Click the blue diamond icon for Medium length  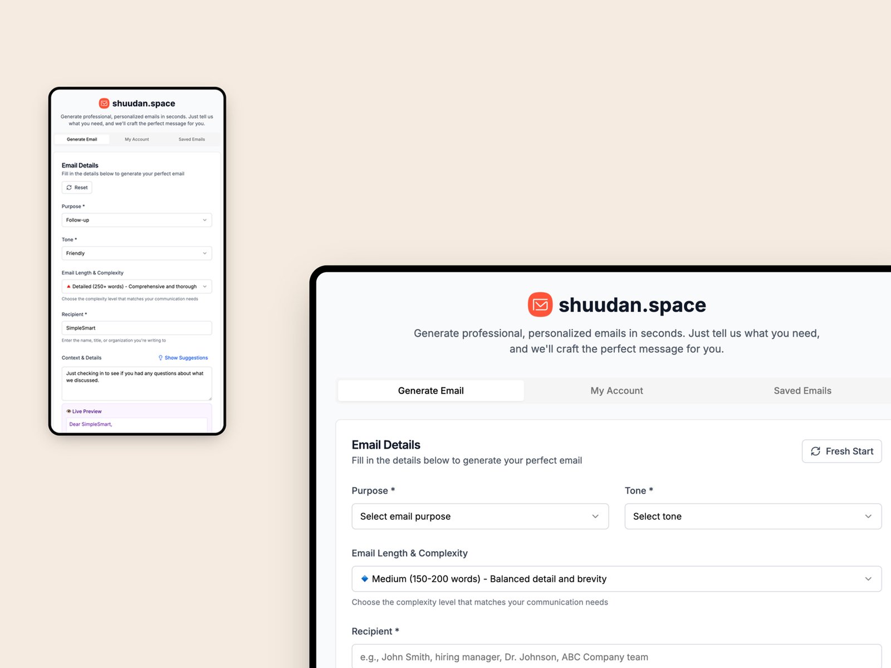(x=365, y=579)
